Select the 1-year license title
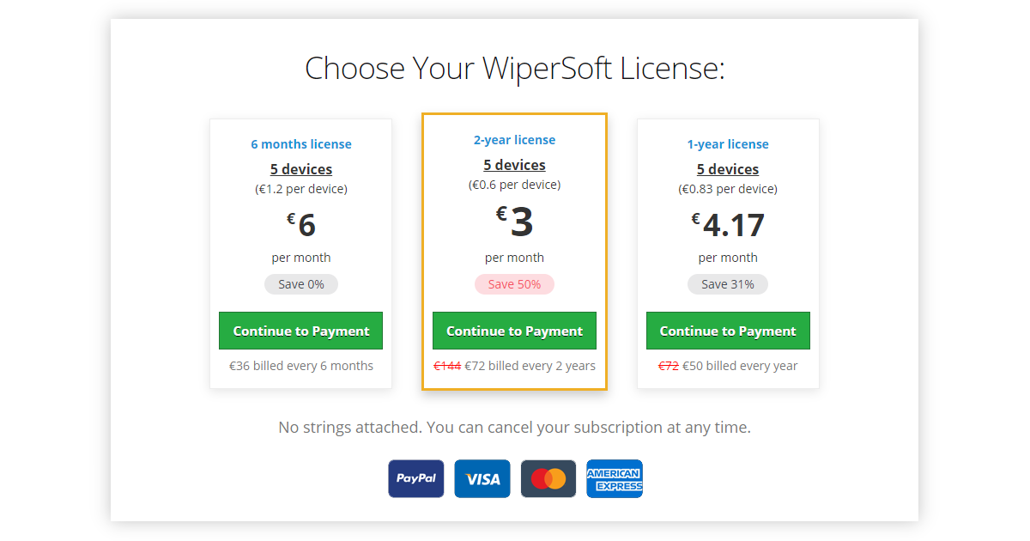Viewport: 1030px width, 541px height. pos(728,144)
